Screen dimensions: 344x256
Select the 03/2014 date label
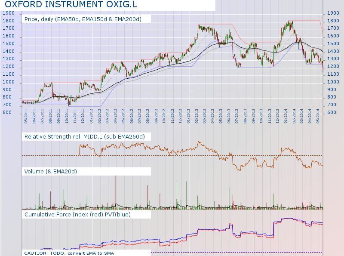pos(301,116)
